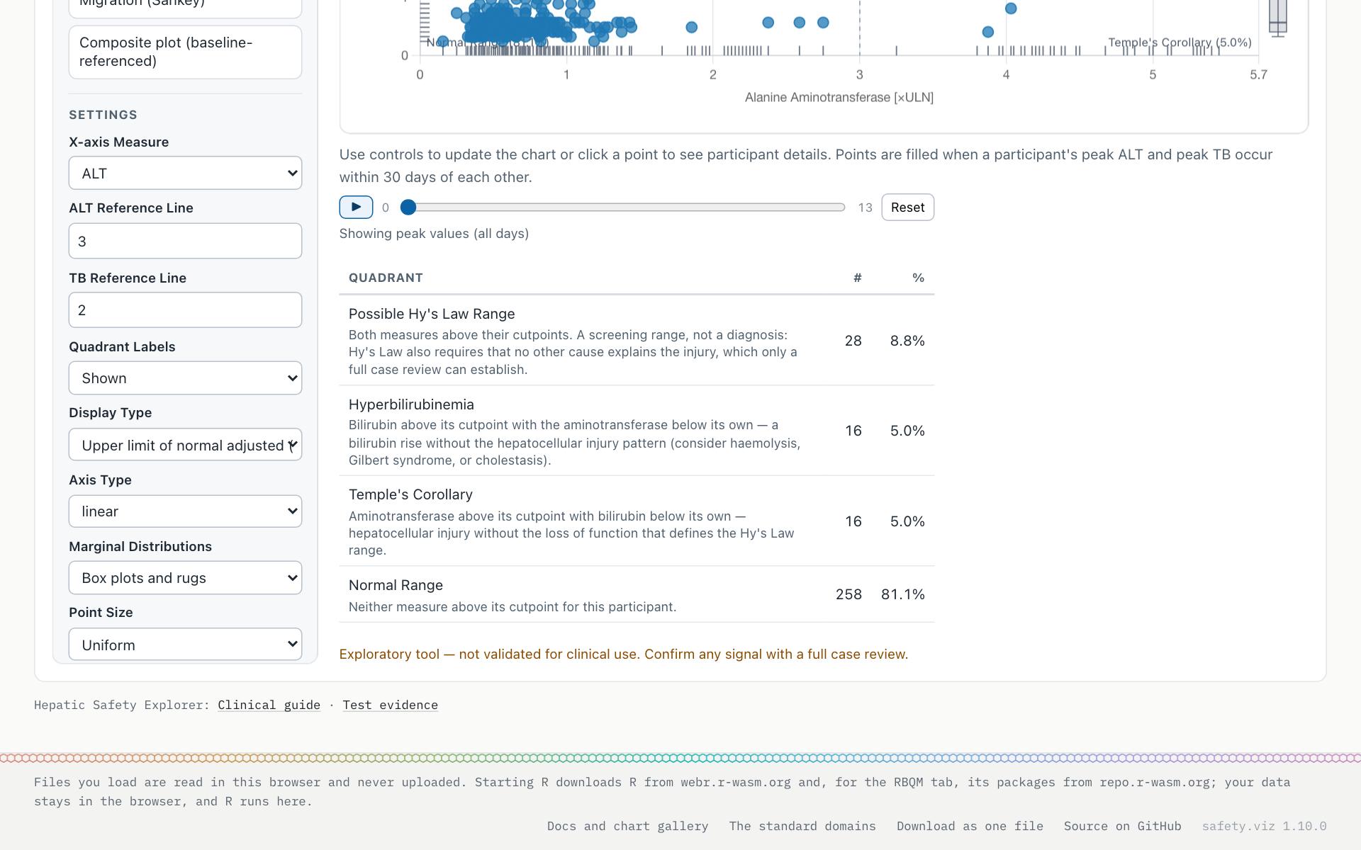Start the day animation play button
This screenshot has width=1361, height=850.
point(356,208)
